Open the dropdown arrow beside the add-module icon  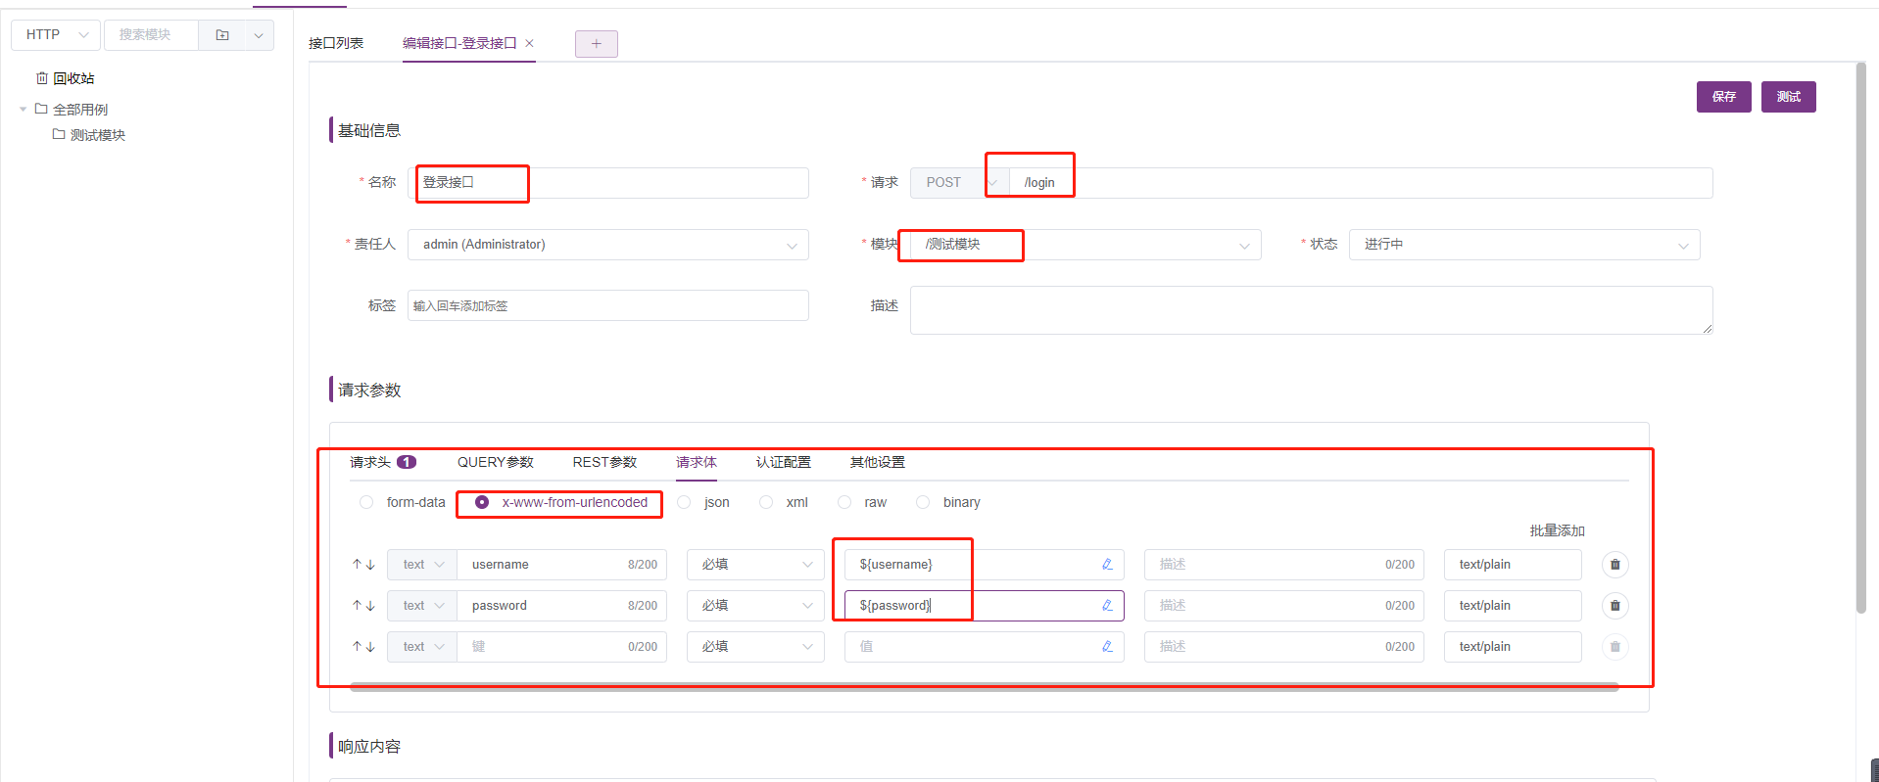tap(259, 35)
